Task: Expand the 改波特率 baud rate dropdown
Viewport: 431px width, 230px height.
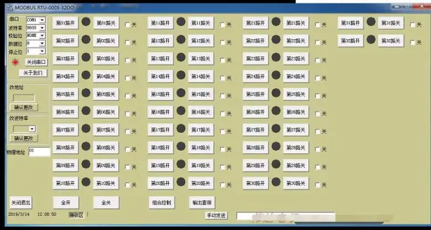Action: [x=33, y=129]
